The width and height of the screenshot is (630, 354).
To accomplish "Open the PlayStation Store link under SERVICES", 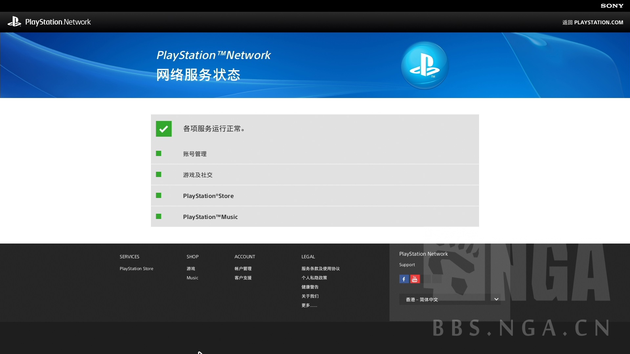I will [x=136, y=268].
